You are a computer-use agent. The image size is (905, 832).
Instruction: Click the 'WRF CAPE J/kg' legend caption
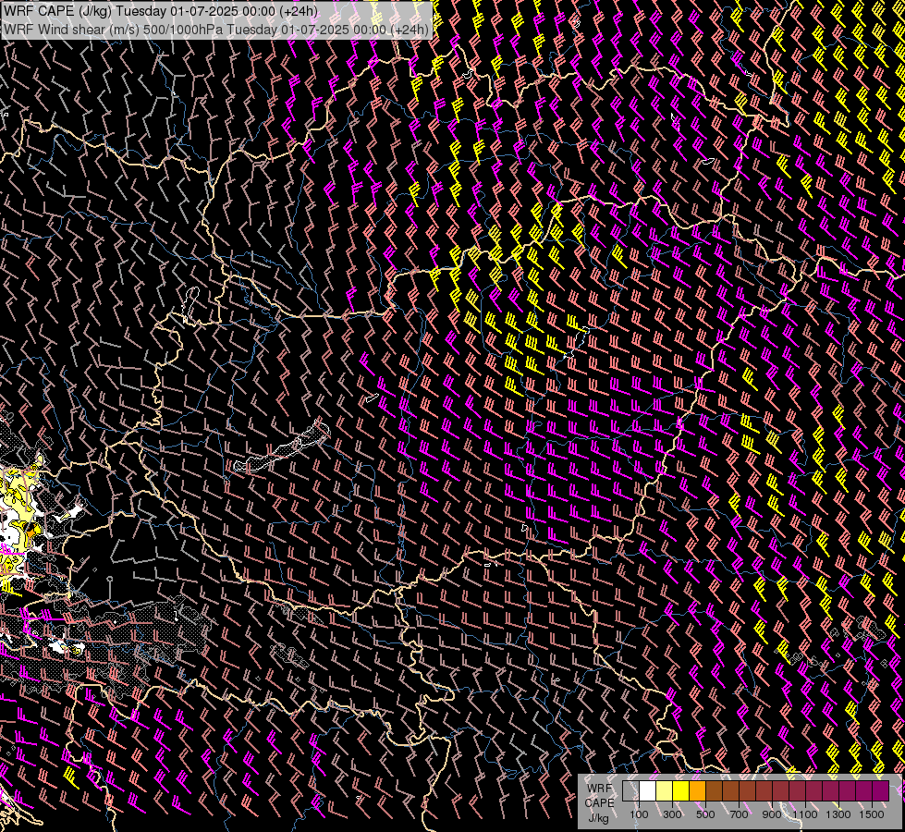600,803
